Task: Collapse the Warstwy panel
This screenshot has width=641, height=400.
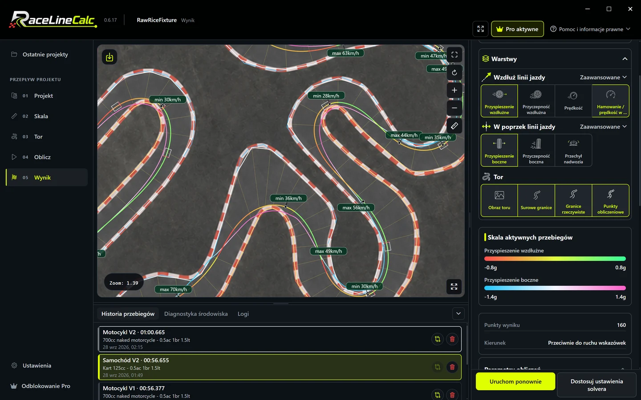Action: point(625,59)
